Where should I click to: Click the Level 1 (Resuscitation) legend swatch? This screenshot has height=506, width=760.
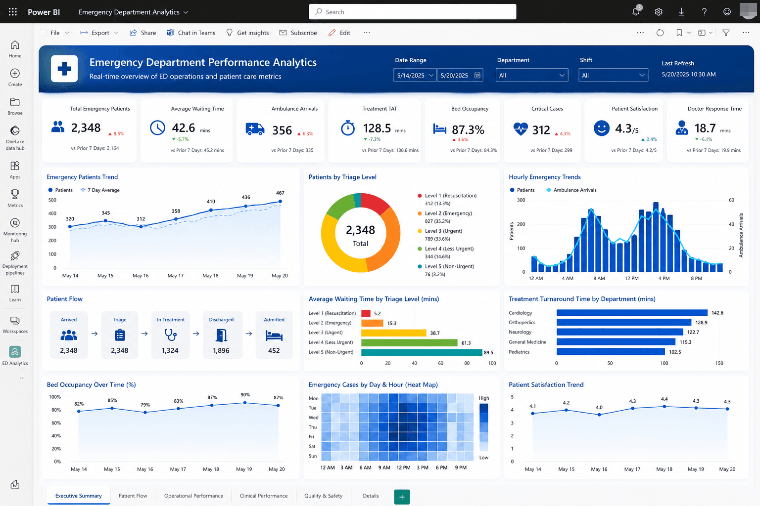tap(420, 196)
